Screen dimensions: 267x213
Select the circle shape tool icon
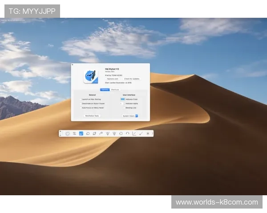click(88, 133)
